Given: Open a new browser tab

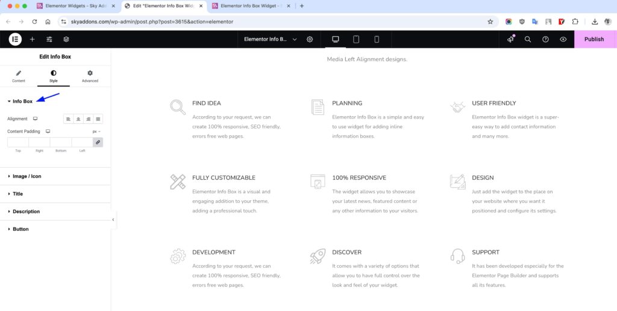Looking at the screenshot, I should [302, 6].
